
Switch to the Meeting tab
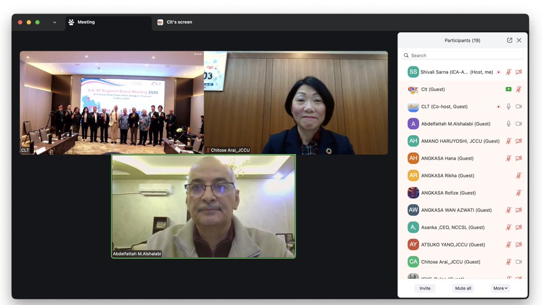tap(86, 22)
